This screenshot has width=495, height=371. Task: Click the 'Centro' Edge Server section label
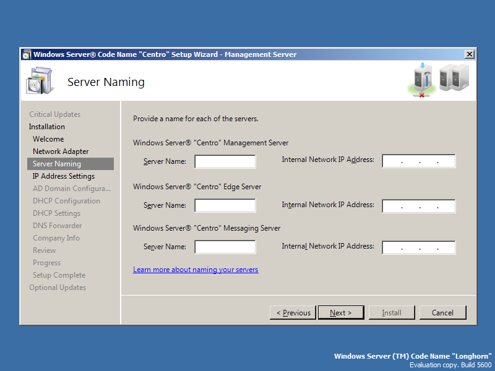pos(197,187)
